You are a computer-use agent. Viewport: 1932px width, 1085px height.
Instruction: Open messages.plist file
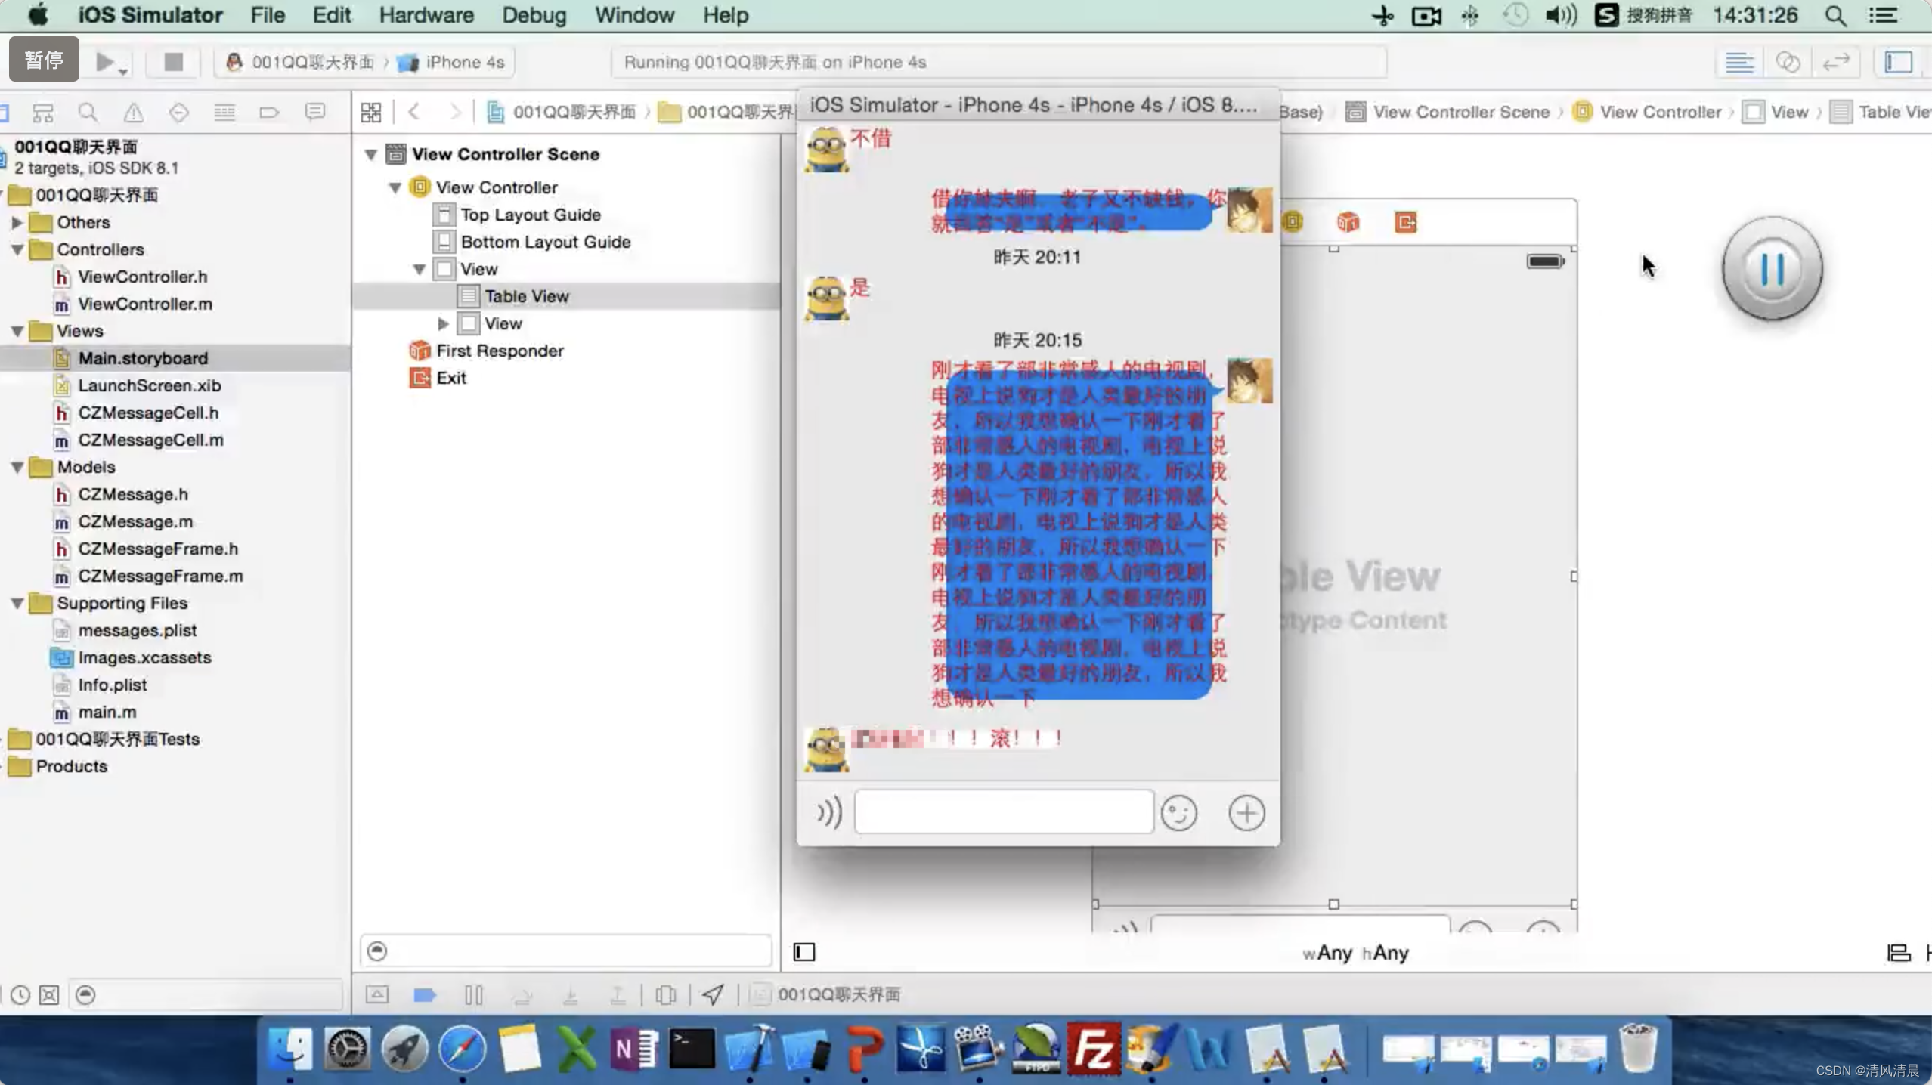pyautogui.click(x=137, y=630)
